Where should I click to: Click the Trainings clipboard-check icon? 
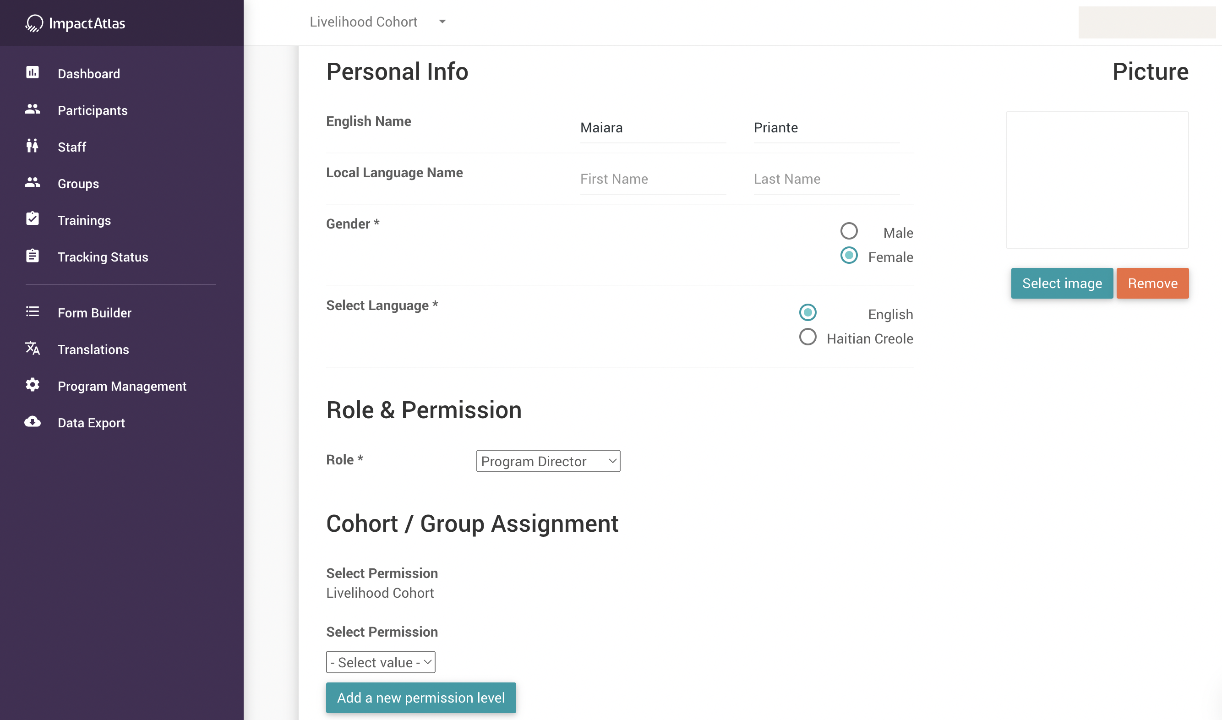click(x=33, y=219)
